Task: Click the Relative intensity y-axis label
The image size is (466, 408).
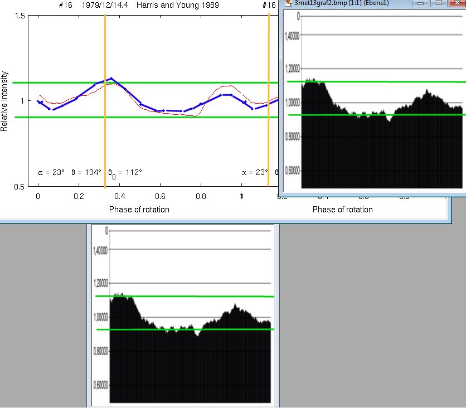Action: 4,101
